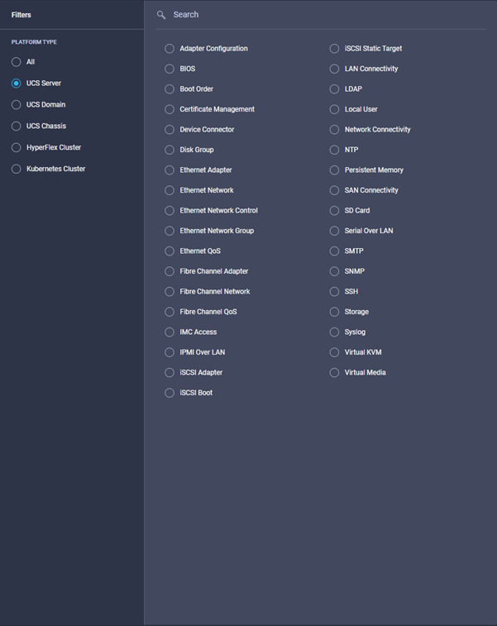Choose Kubernetes Cluster platform type
The height and width of the screenshot is (626, 497).
(x=17, y=170)
